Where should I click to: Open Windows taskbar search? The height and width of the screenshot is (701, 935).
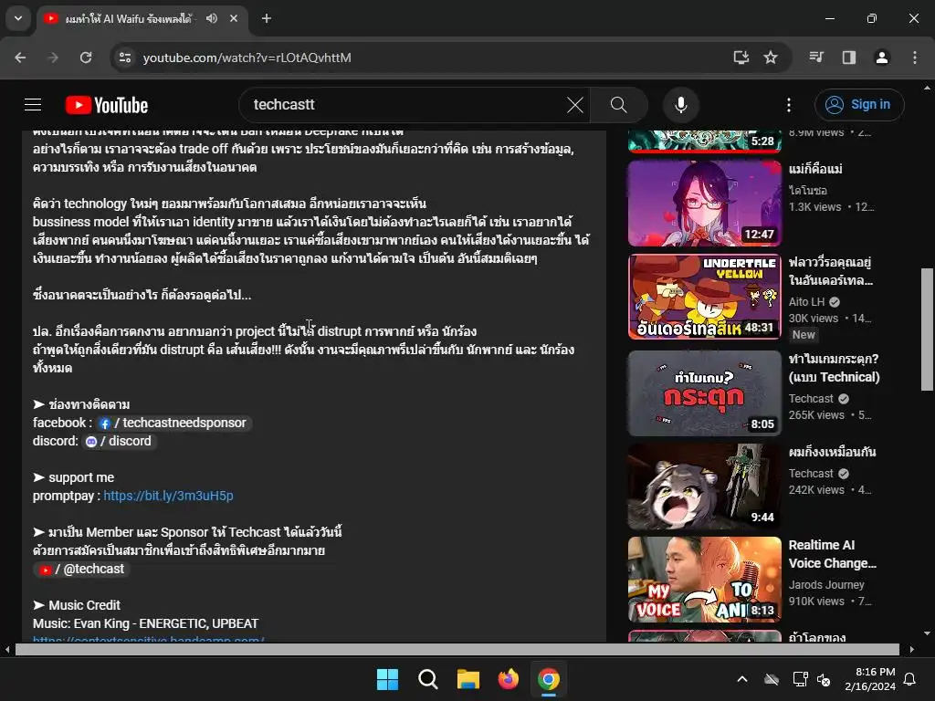tap(428, 679)
